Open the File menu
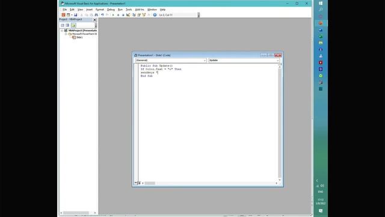The image size is (385, 217). click(x=64, y=10)
